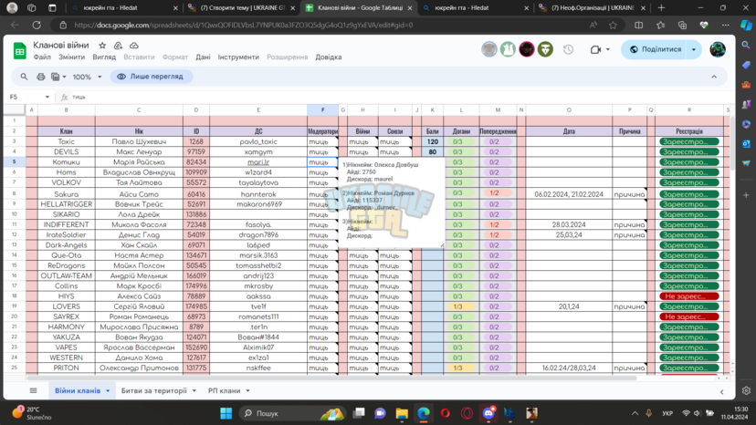This screenshot has height=425, width=756.
Task: Select the date cell 28.03.2024
Action: [x=569, y=224]
